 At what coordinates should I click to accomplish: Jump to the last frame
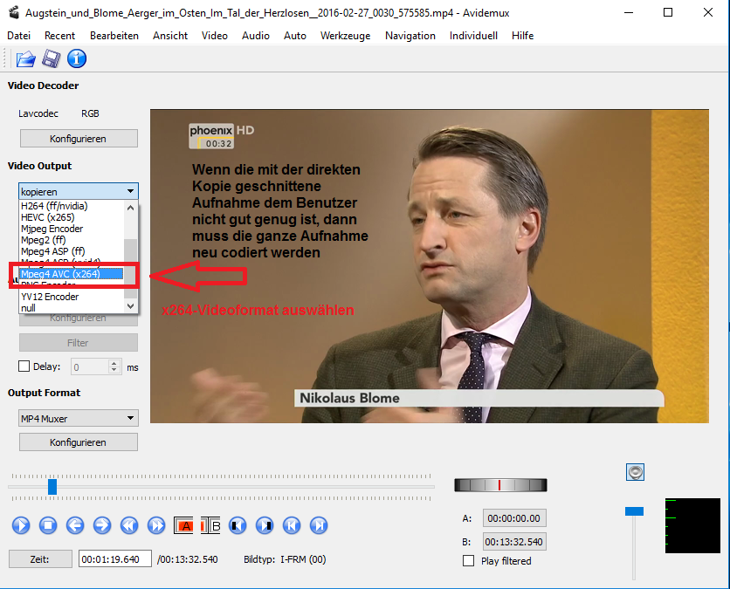[319, 525]
